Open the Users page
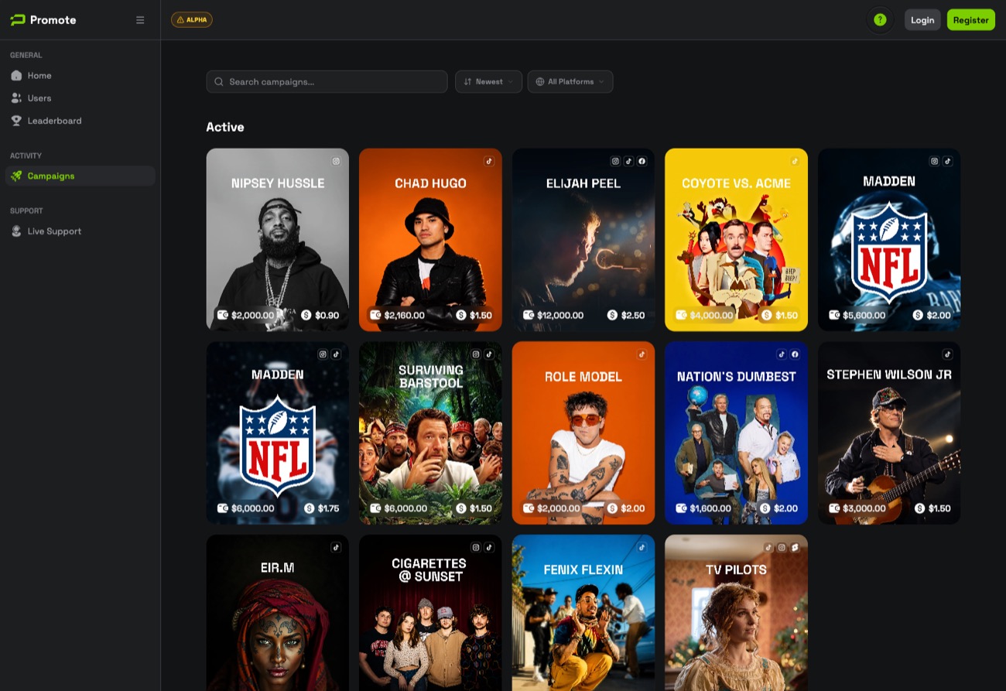The image size is (1006, 691). point(80,98)
